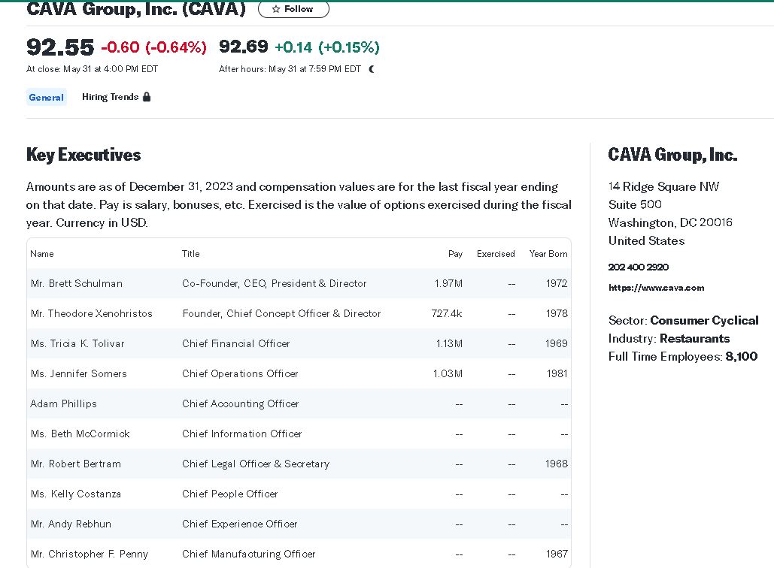Viewport: 774px width, 568px height.
Task: Click the after-hours moon icon
Action: 372,69
